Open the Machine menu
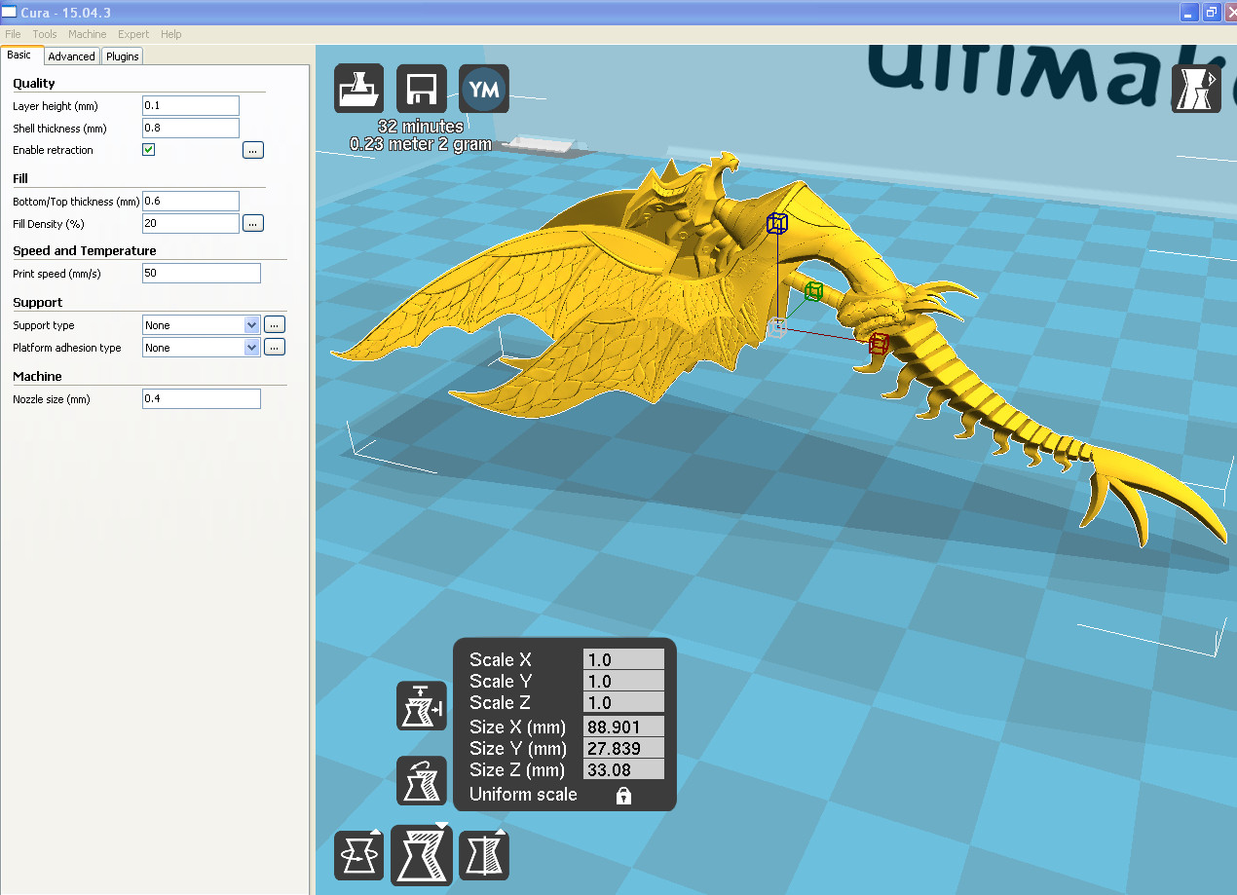Screen dimensions: 1237x895 88,34
